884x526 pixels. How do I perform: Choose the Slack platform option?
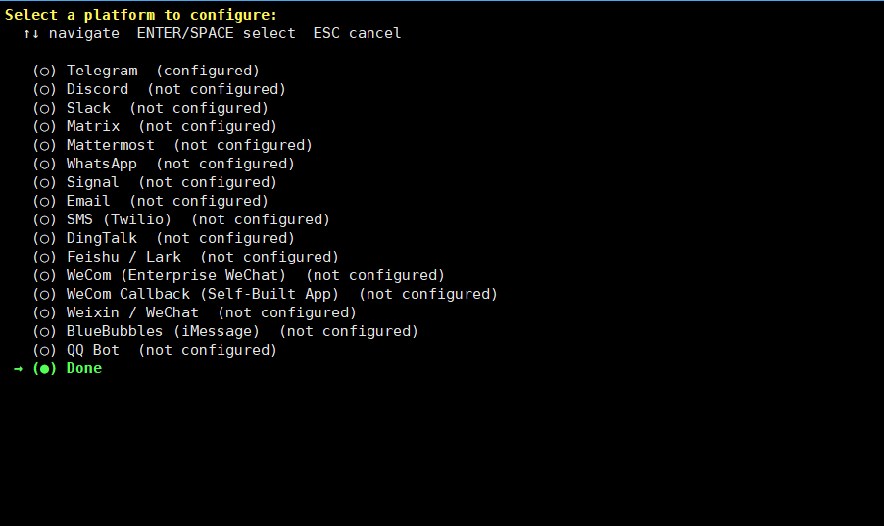pos(88,108)
